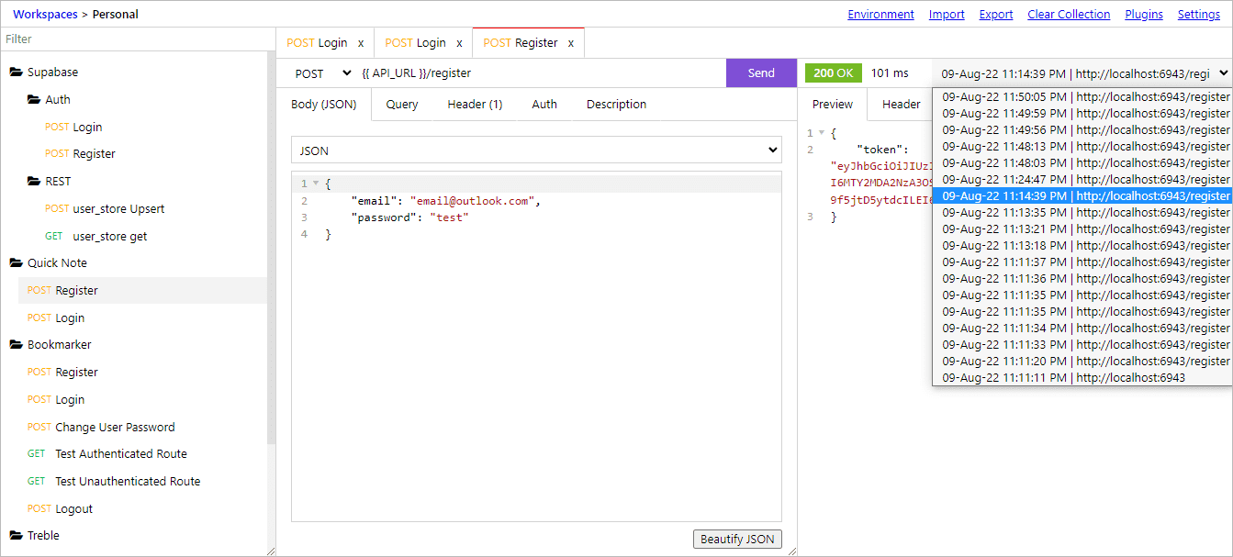Close the POST Register tab

571,43
